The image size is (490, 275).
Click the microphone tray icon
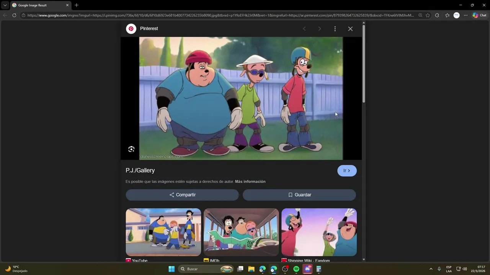[x=439, y=269]
